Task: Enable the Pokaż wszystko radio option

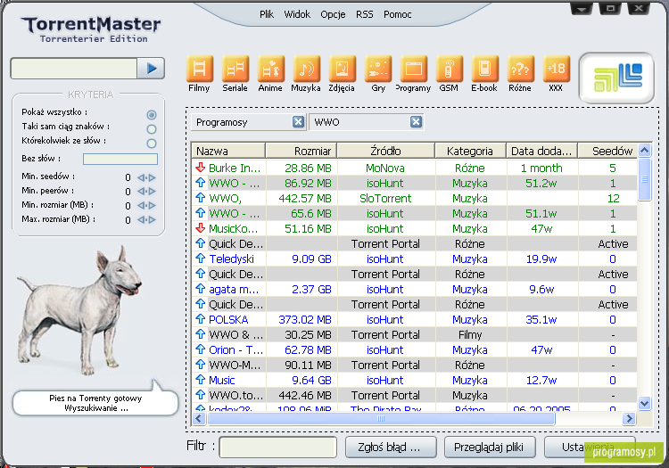Action: click(x=152, y=115)
